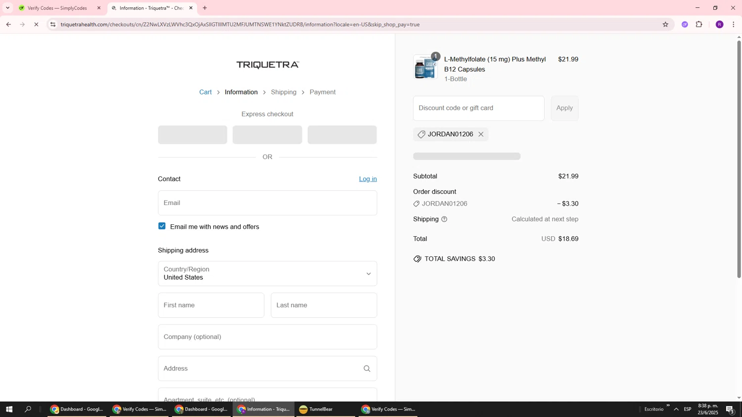Focus the First name field
This screenshot has width=742, height=417.
[211, 305]
